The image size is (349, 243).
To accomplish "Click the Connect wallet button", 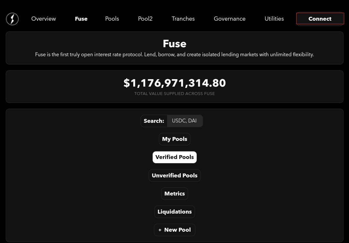I will pyautogui.click(x=320, y=18).
